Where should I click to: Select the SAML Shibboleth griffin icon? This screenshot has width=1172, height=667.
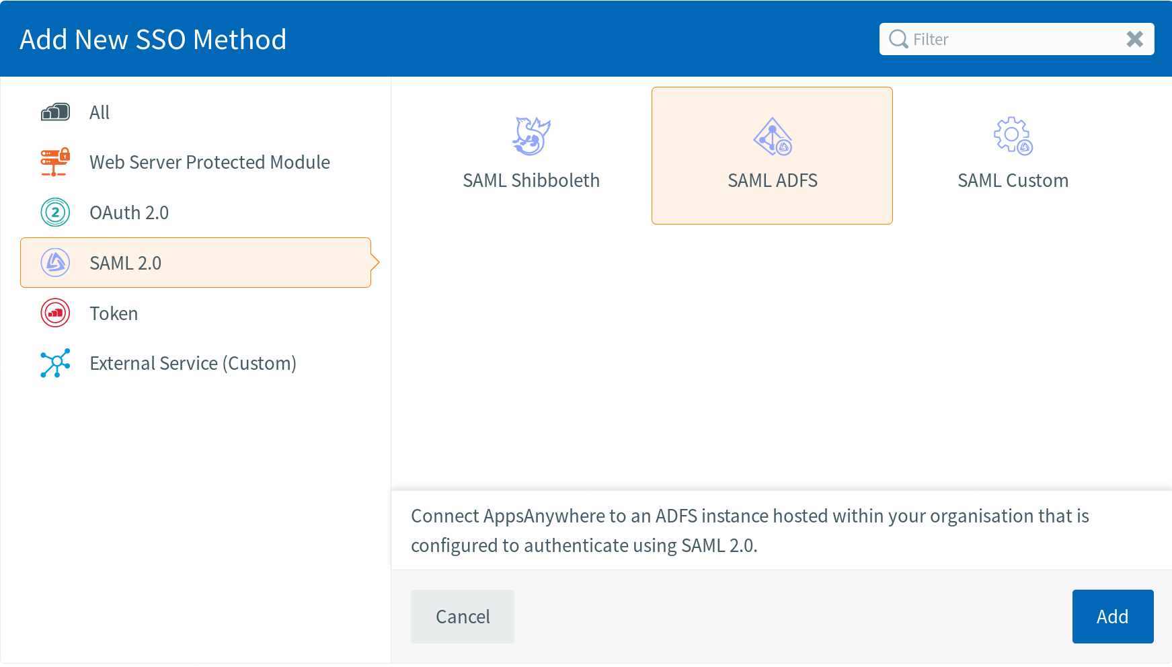pos(531,136)
